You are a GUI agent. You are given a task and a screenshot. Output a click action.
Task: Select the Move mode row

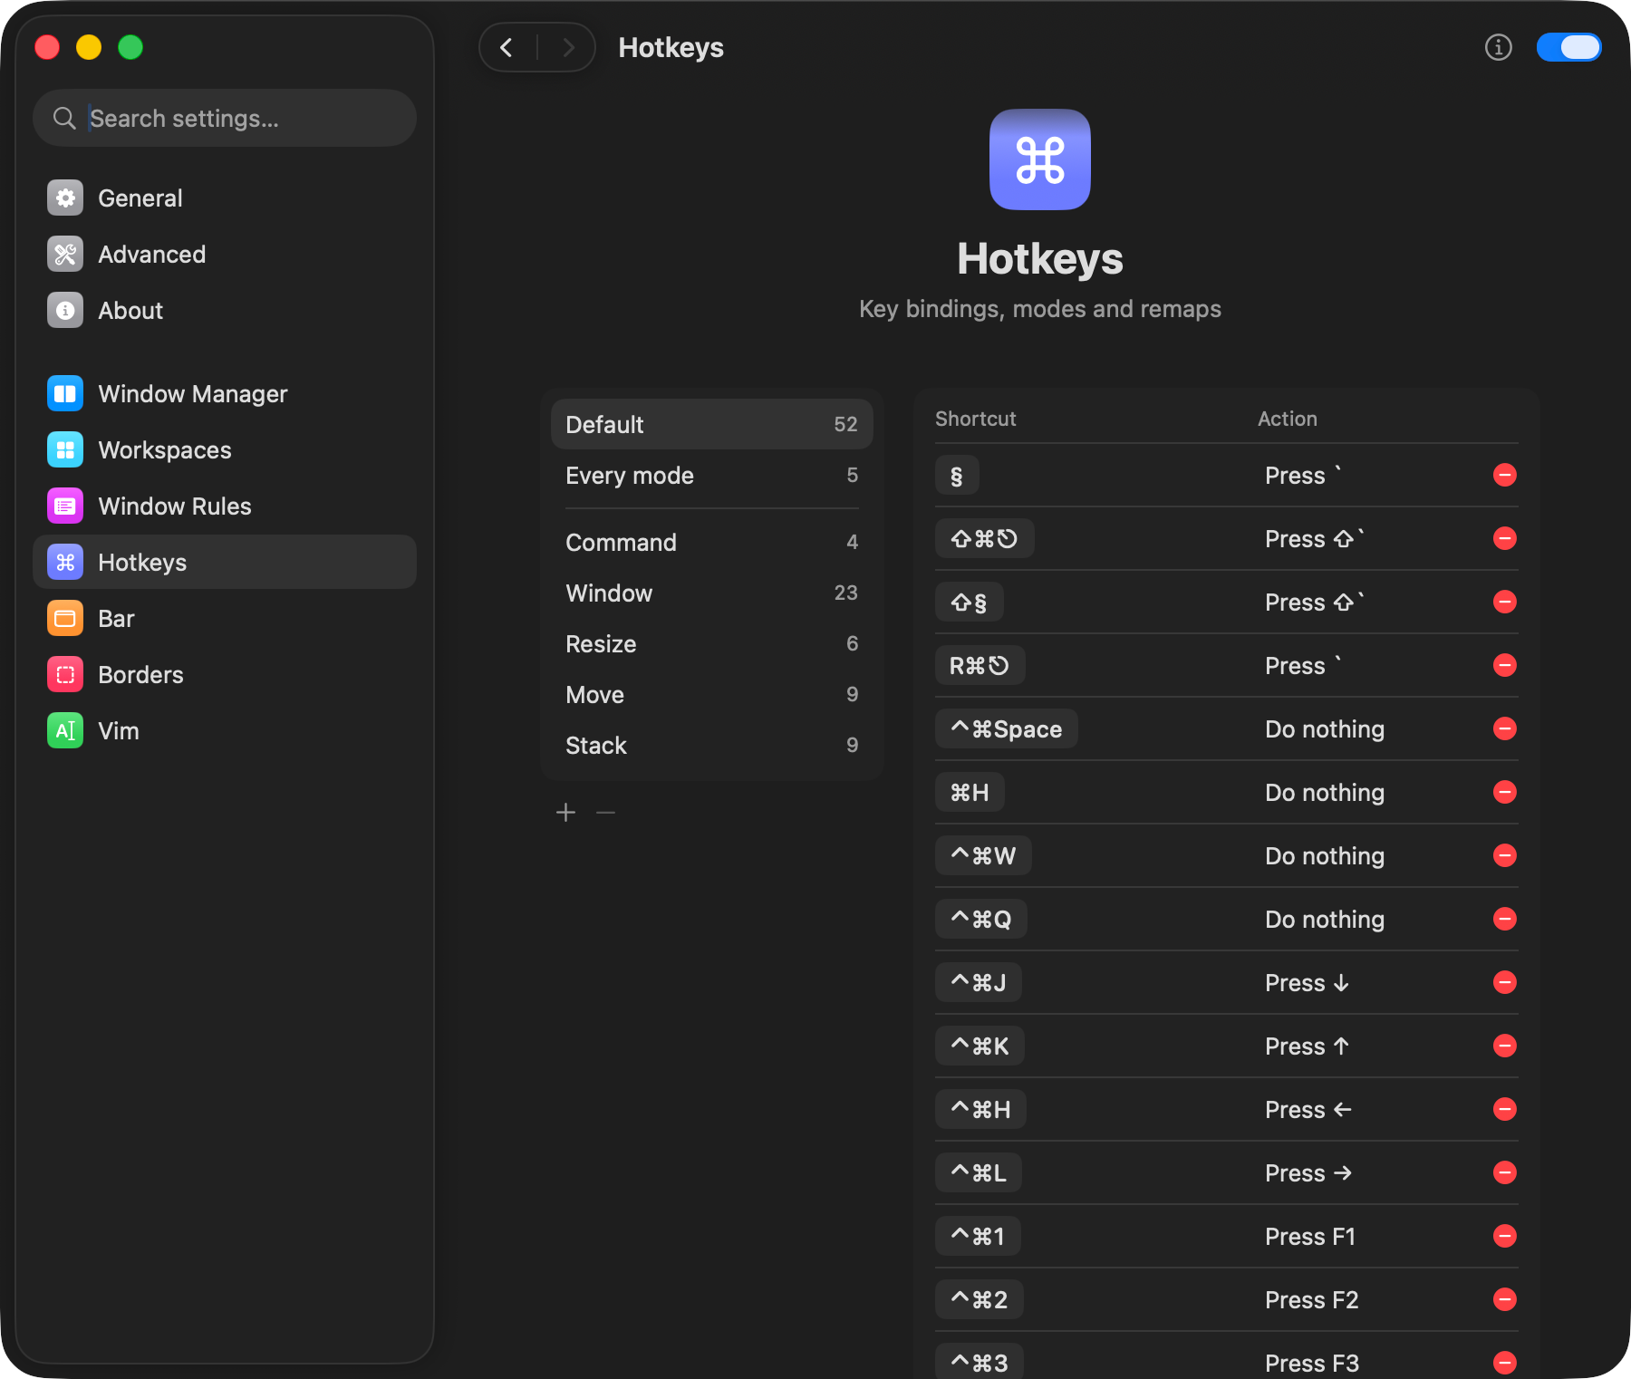click(712, 694)
